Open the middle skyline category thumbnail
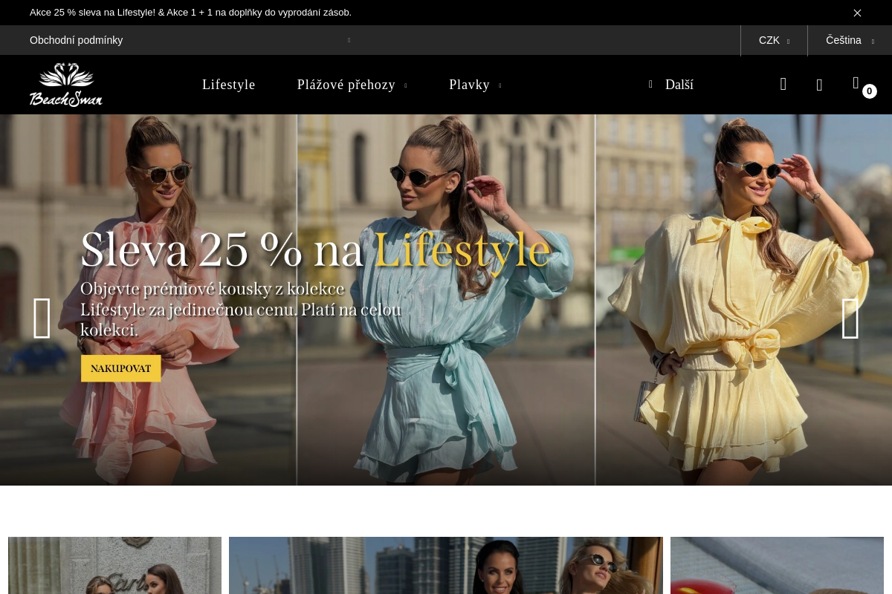 446,565
